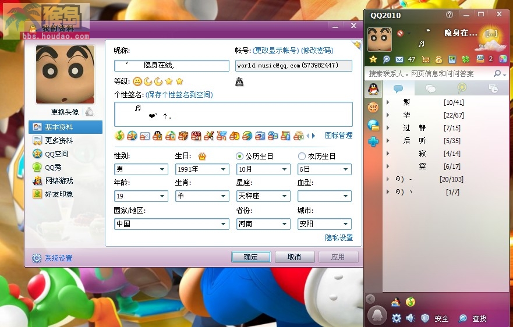Click the QQ2010 contact search box
Image resolution: width=513 pixels, height=327 pixels.
tap(430, 74)
